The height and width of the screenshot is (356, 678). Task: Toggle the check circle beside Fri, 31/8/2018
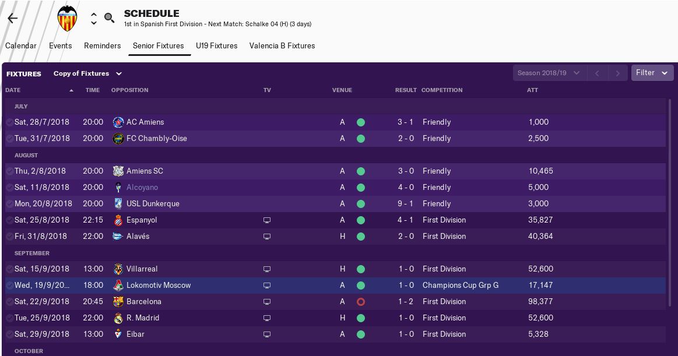(9, 237)
